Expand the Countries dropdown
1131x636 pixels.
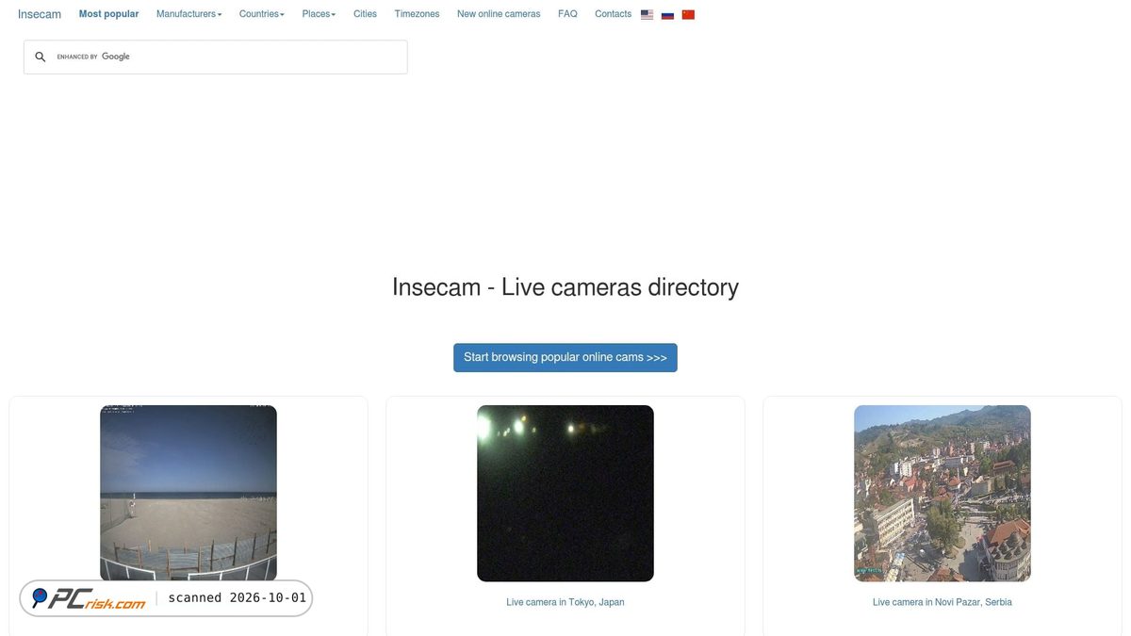click(262, 14)
